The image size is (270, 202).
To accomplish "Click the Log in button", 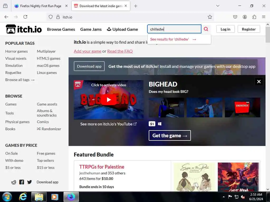I will [225, 29].
